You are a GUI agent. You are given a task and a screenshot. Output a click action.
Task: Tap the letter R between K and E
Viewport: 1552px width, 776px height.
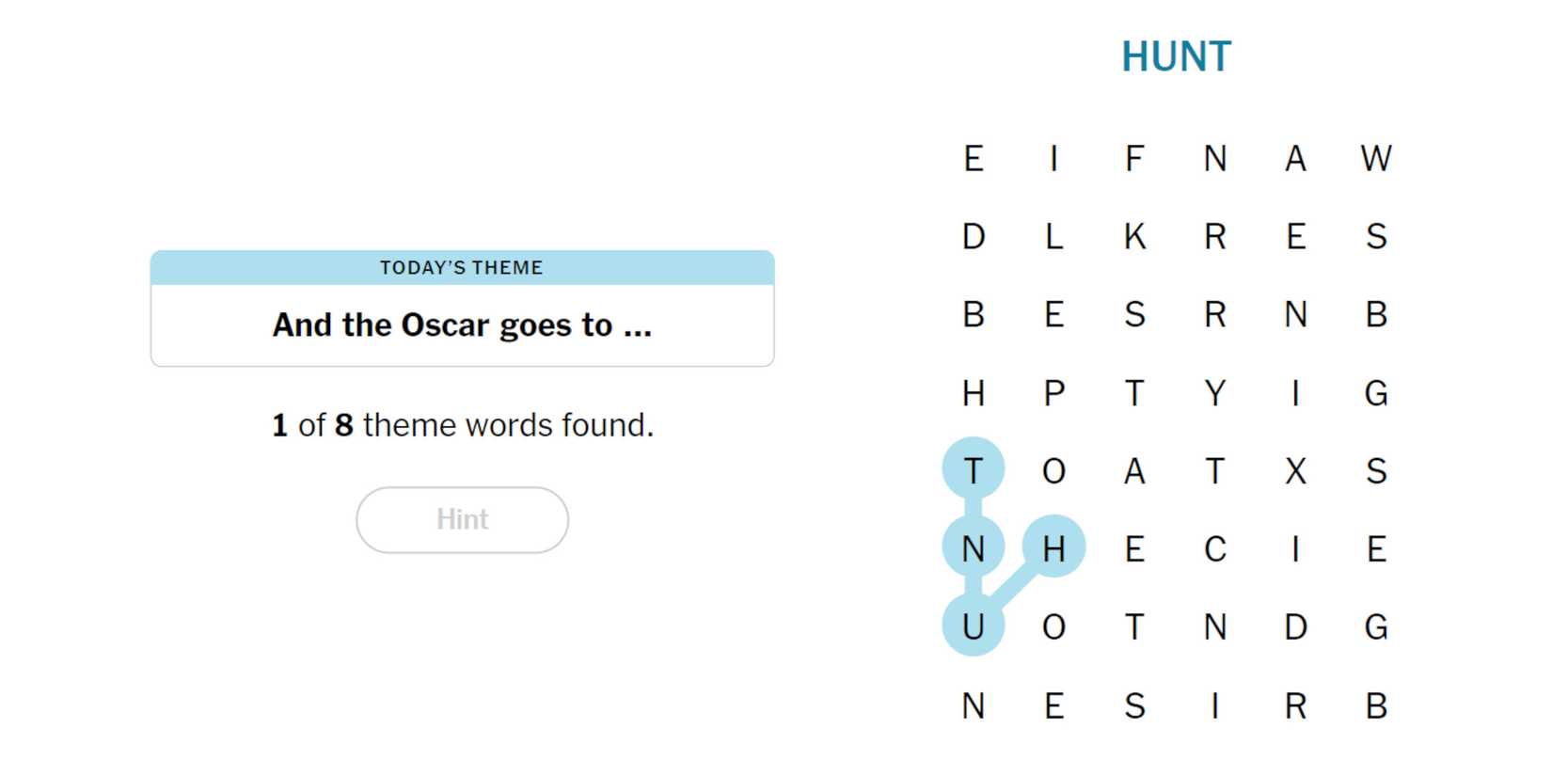click(x=1214, y=236)
